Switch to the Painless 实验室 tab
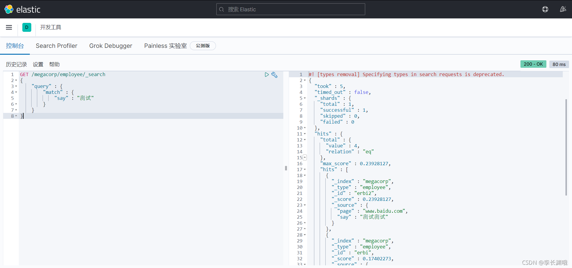The width and height of the screenshot is (572, 268). click(165, 46)
